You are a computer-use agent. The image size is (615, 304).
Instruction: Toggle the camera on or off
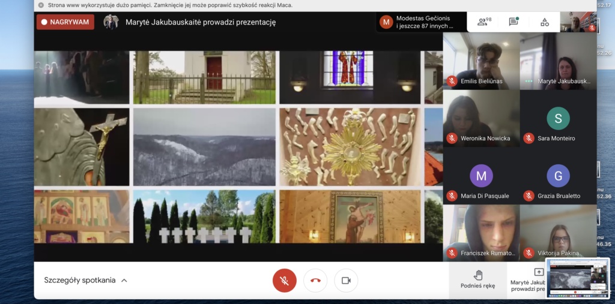point(346,280)
